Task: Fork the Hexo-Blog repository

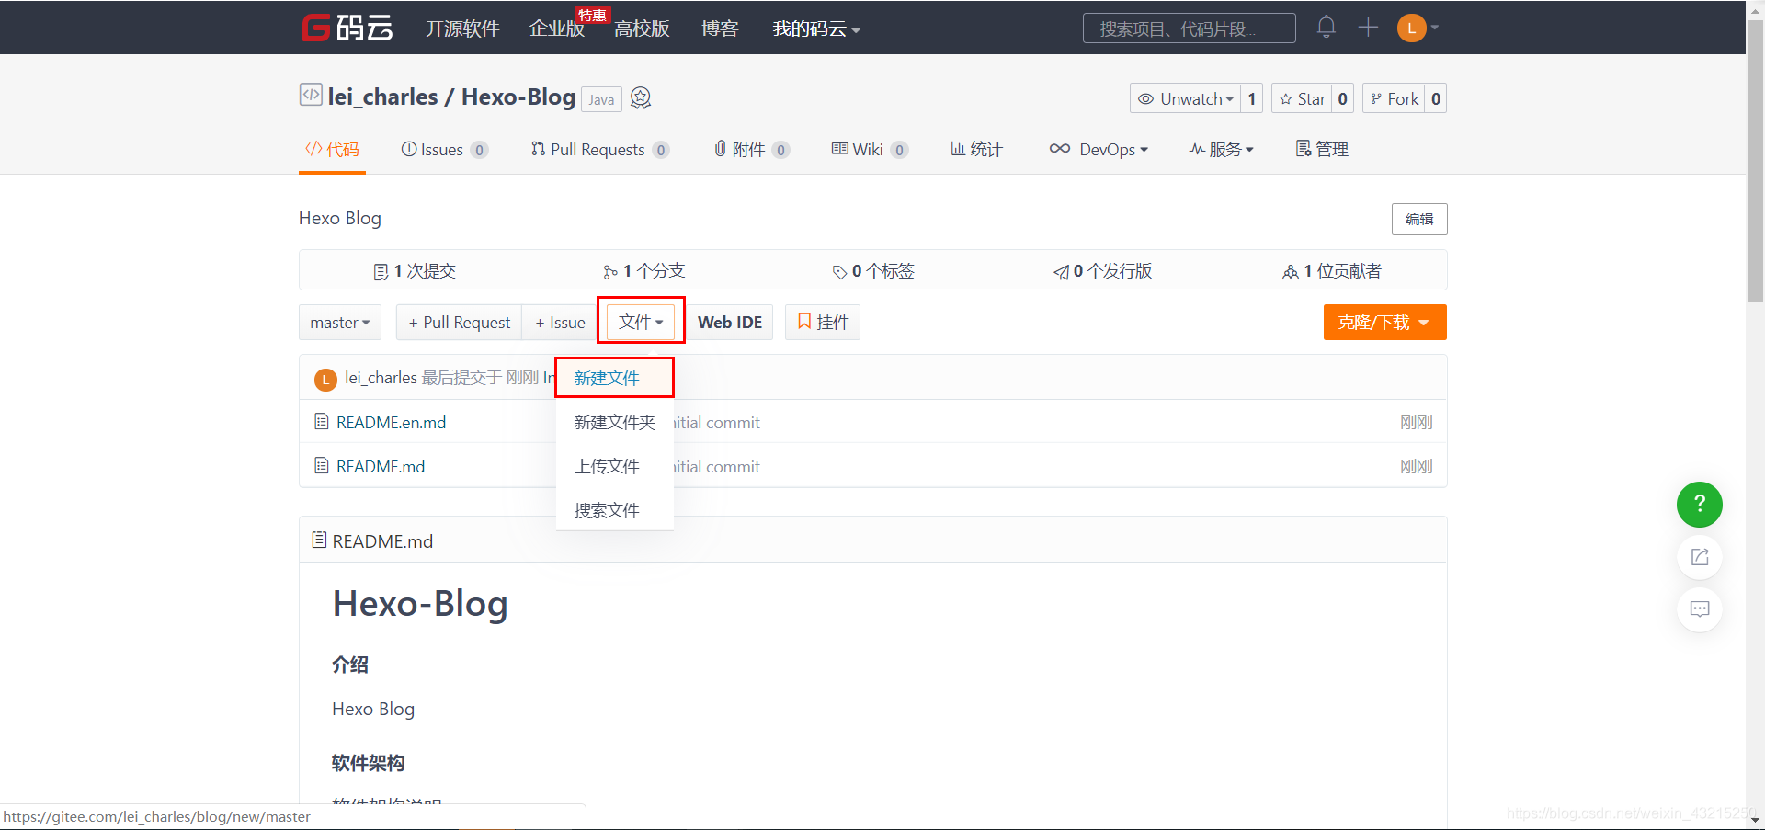Action: tap(1394, 98)
